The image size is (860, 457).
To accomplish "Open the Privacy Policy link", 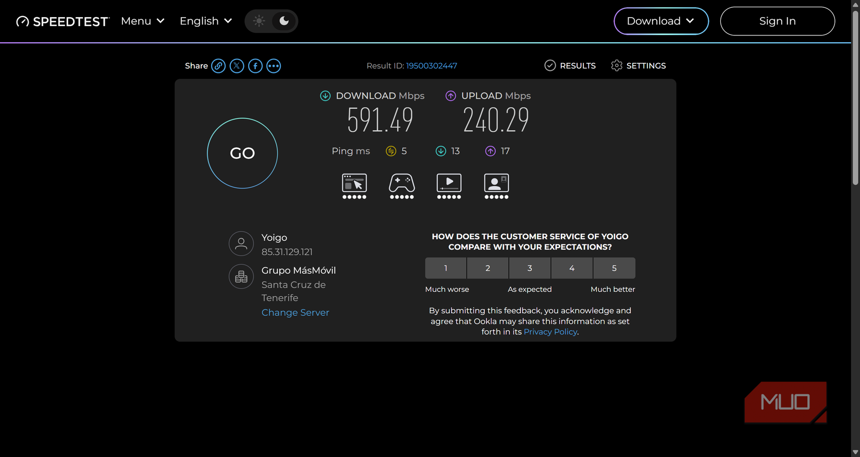I will tap(550, 332).
